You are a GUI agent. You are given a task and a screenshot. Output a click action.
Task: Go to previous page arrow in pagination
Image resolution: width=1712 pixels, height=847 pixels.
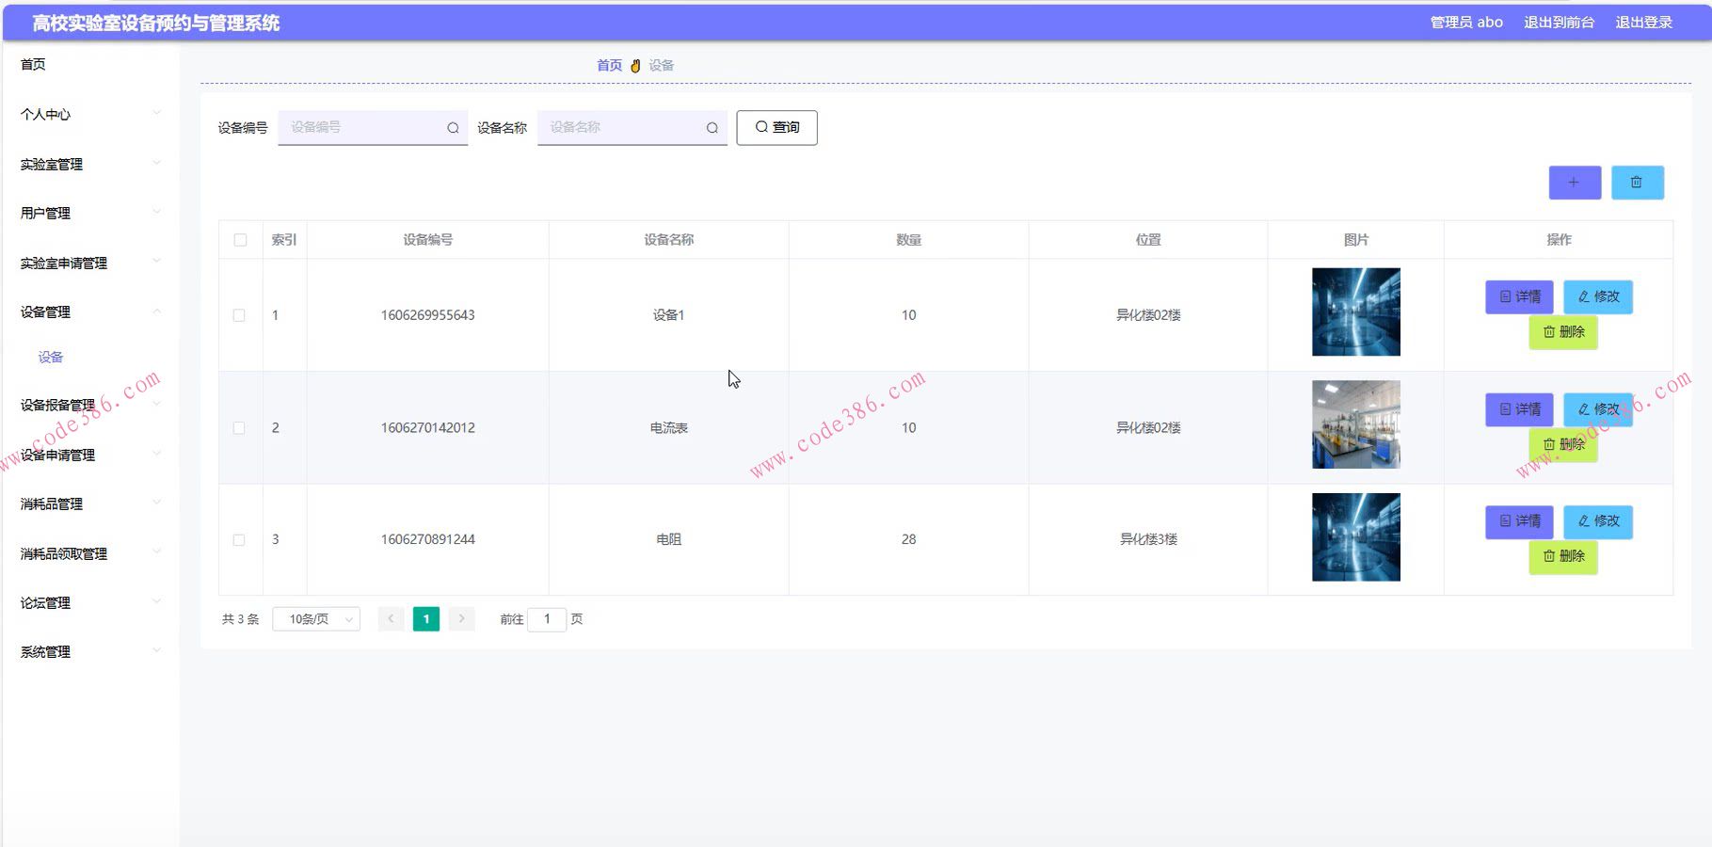[x=391, y=619]
